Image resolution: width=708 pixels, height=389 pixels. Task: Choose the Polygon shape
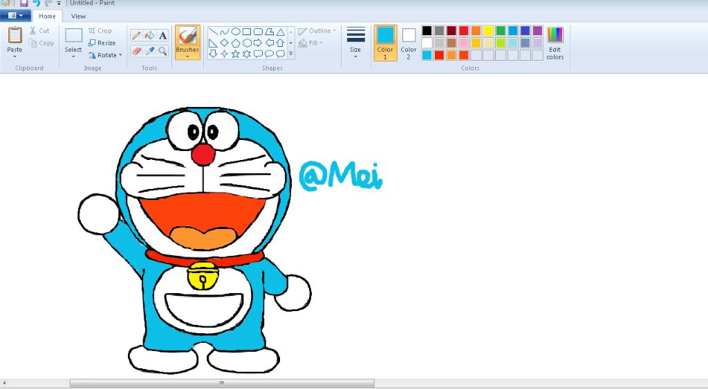click(270, 32)
